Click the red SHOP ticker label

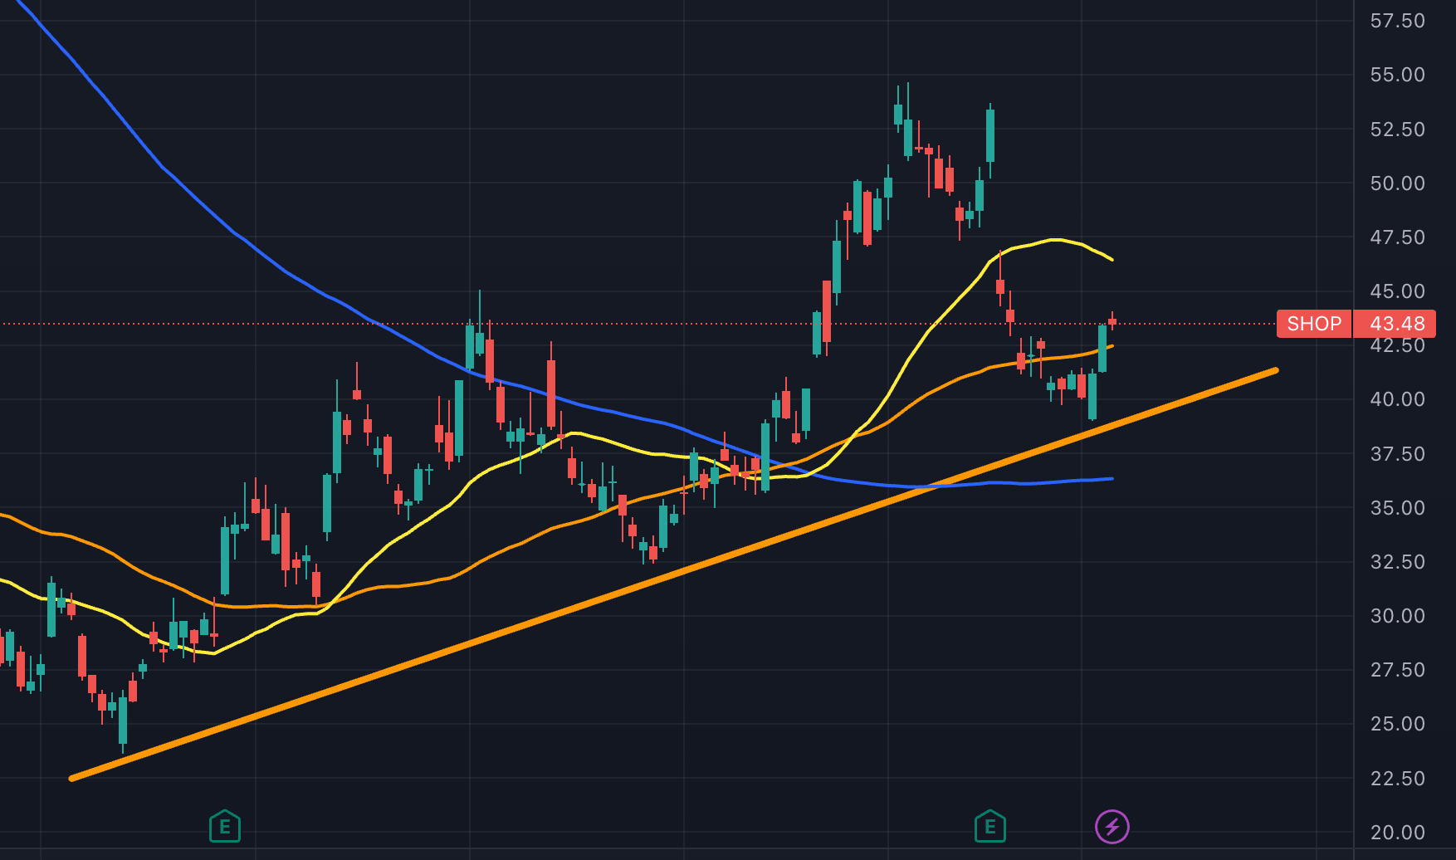1314,324
